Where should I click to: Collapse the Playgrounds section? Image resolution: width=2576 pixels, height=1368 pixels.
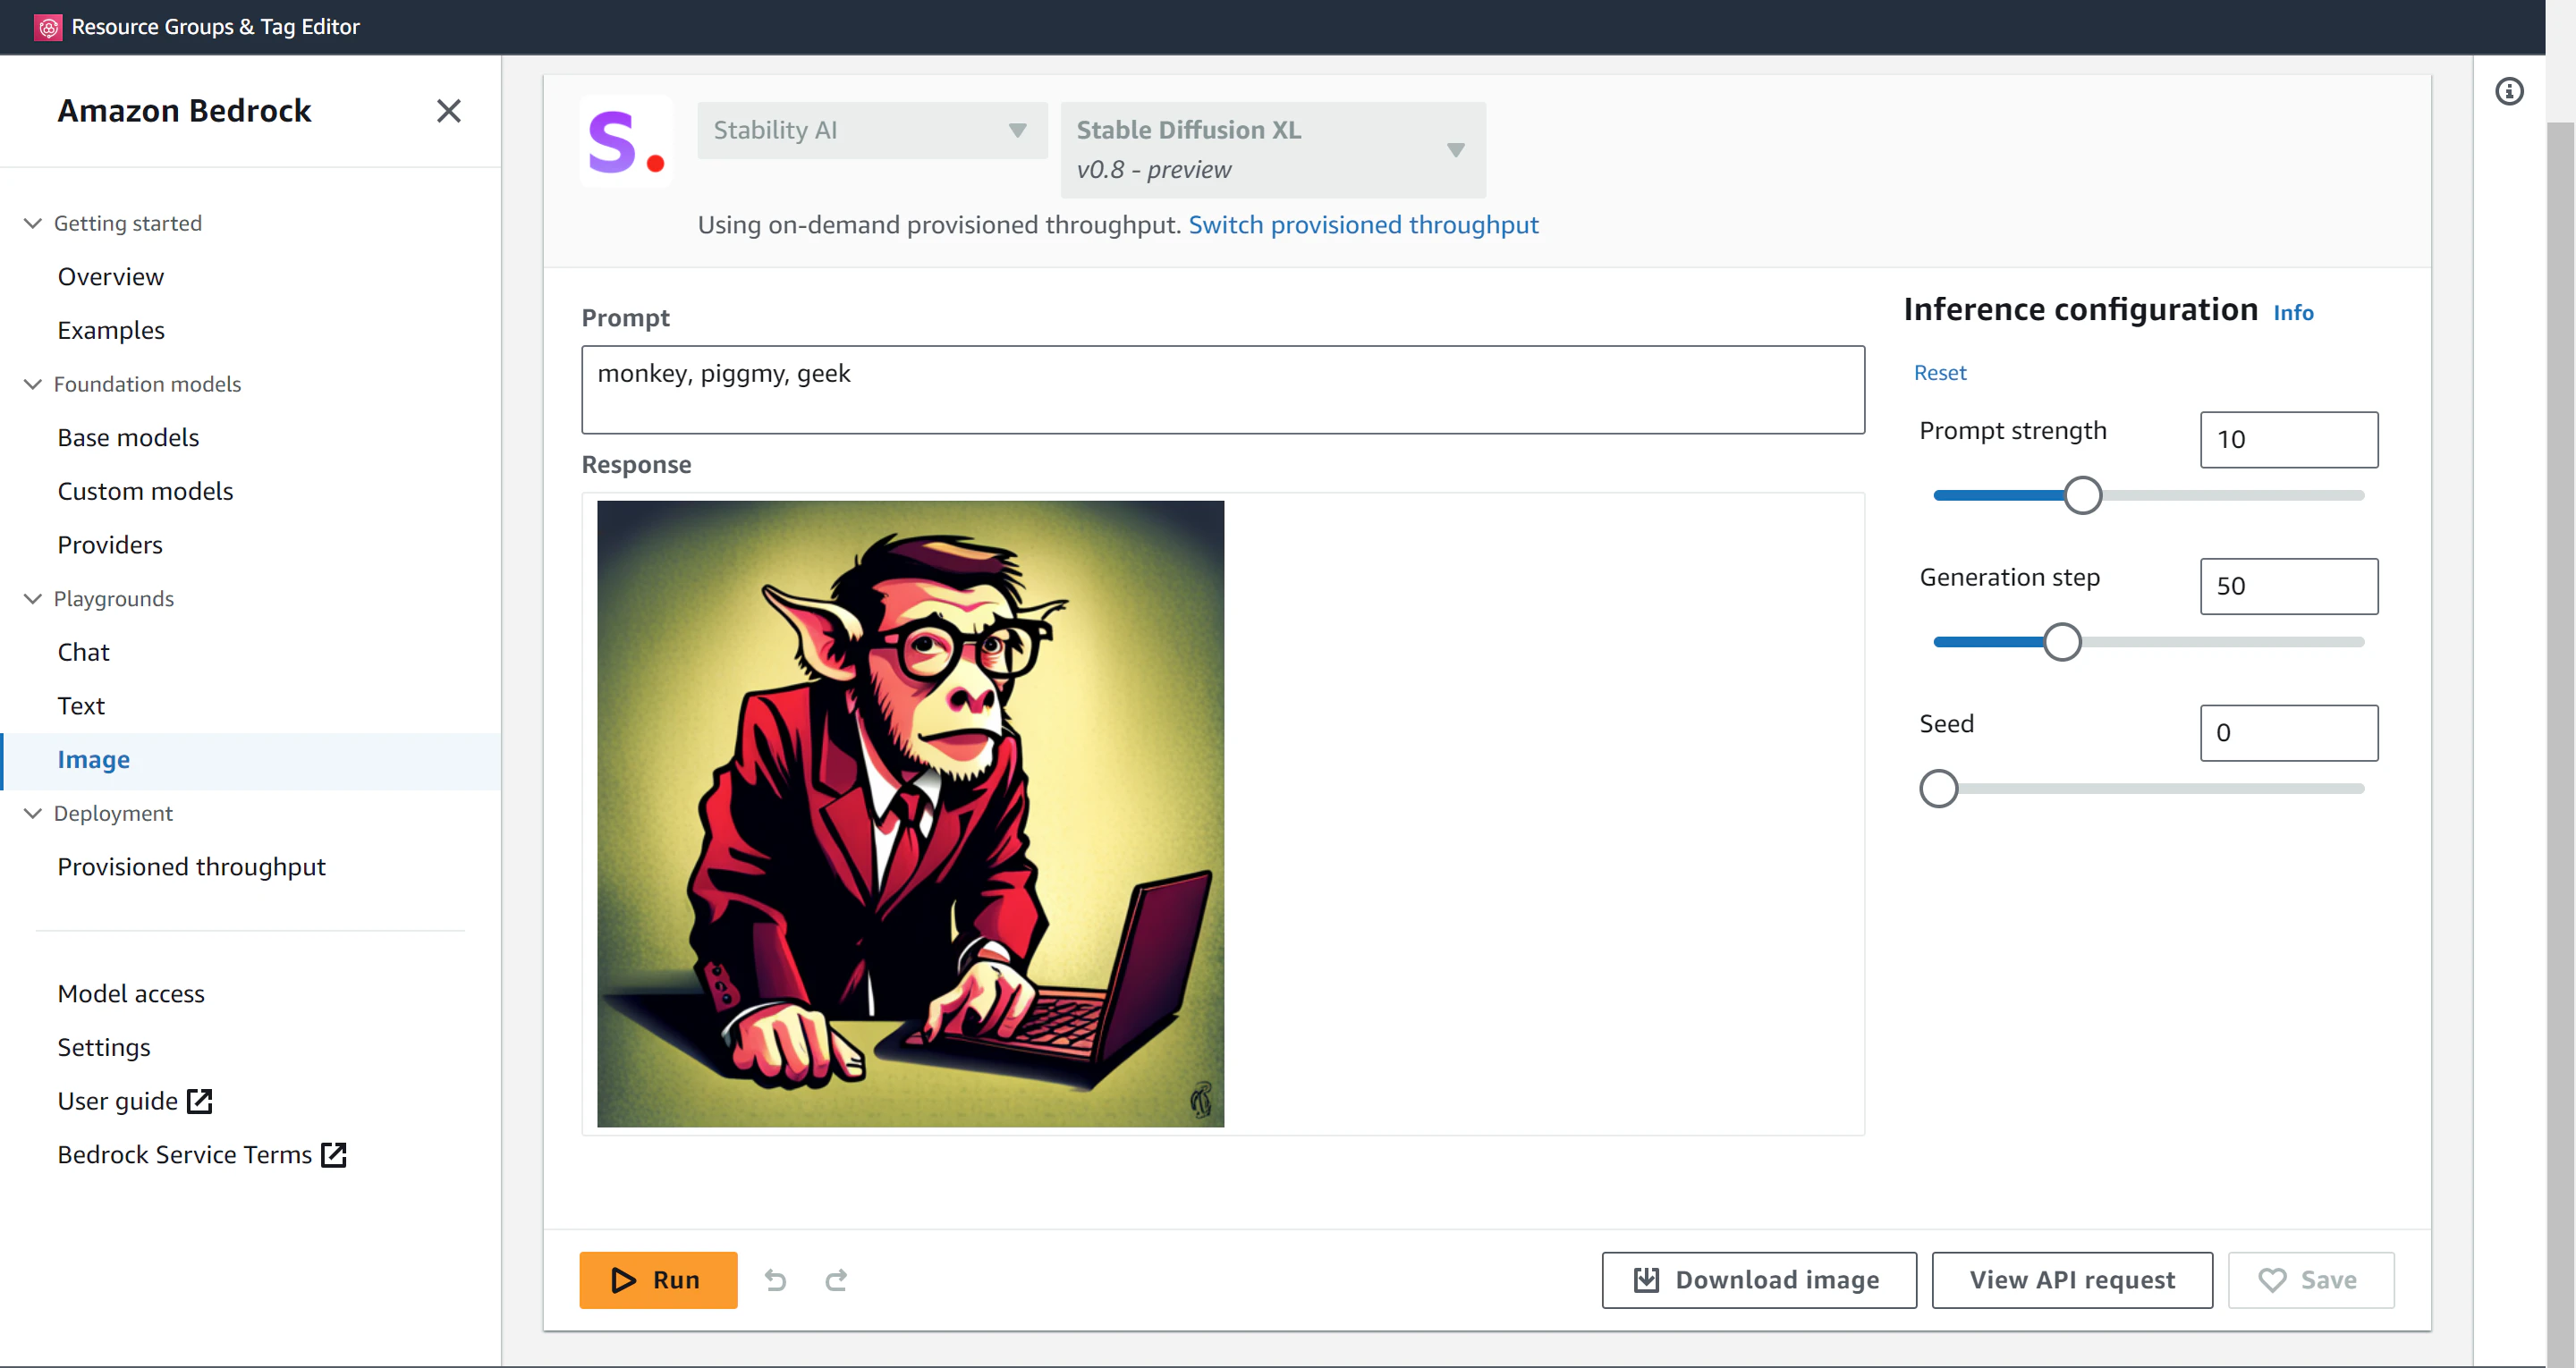click(33, 599)
